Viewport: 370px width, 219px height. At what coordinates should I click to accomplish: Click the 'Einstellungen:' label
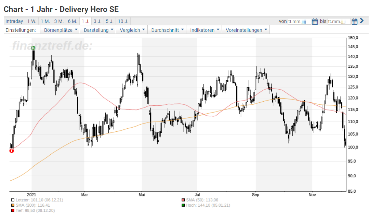pyautogui.click(x=21, y=30)
